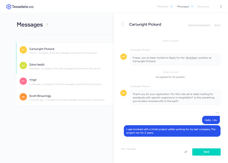Click the Withdraw Application link
This screenshot has width=228, height=163.
click(199, 25)
